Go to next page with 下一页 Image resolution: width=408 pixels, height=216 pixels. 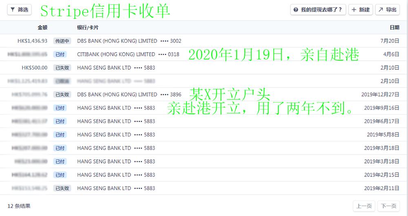click(388, 206)
